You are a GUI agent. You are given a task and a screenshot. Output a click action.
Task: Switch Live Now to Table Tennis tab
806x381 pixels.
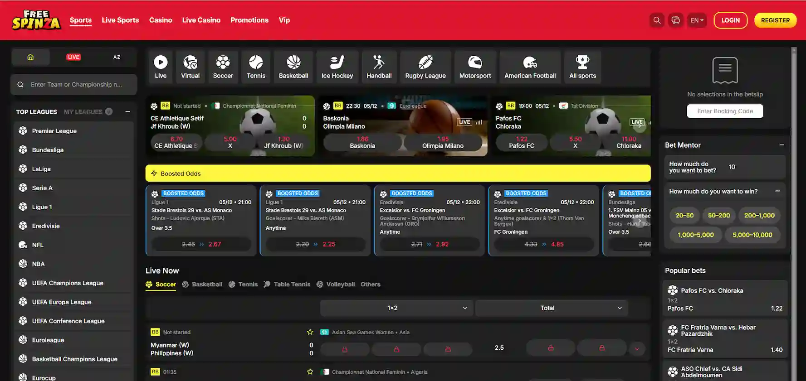(x=287, y=285)
